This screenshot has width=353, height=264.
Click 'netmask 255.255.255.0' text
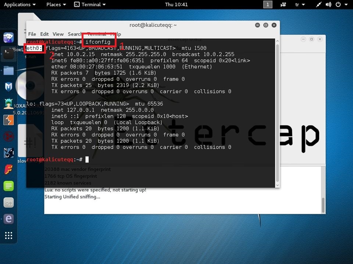click(x=133, y=54)
